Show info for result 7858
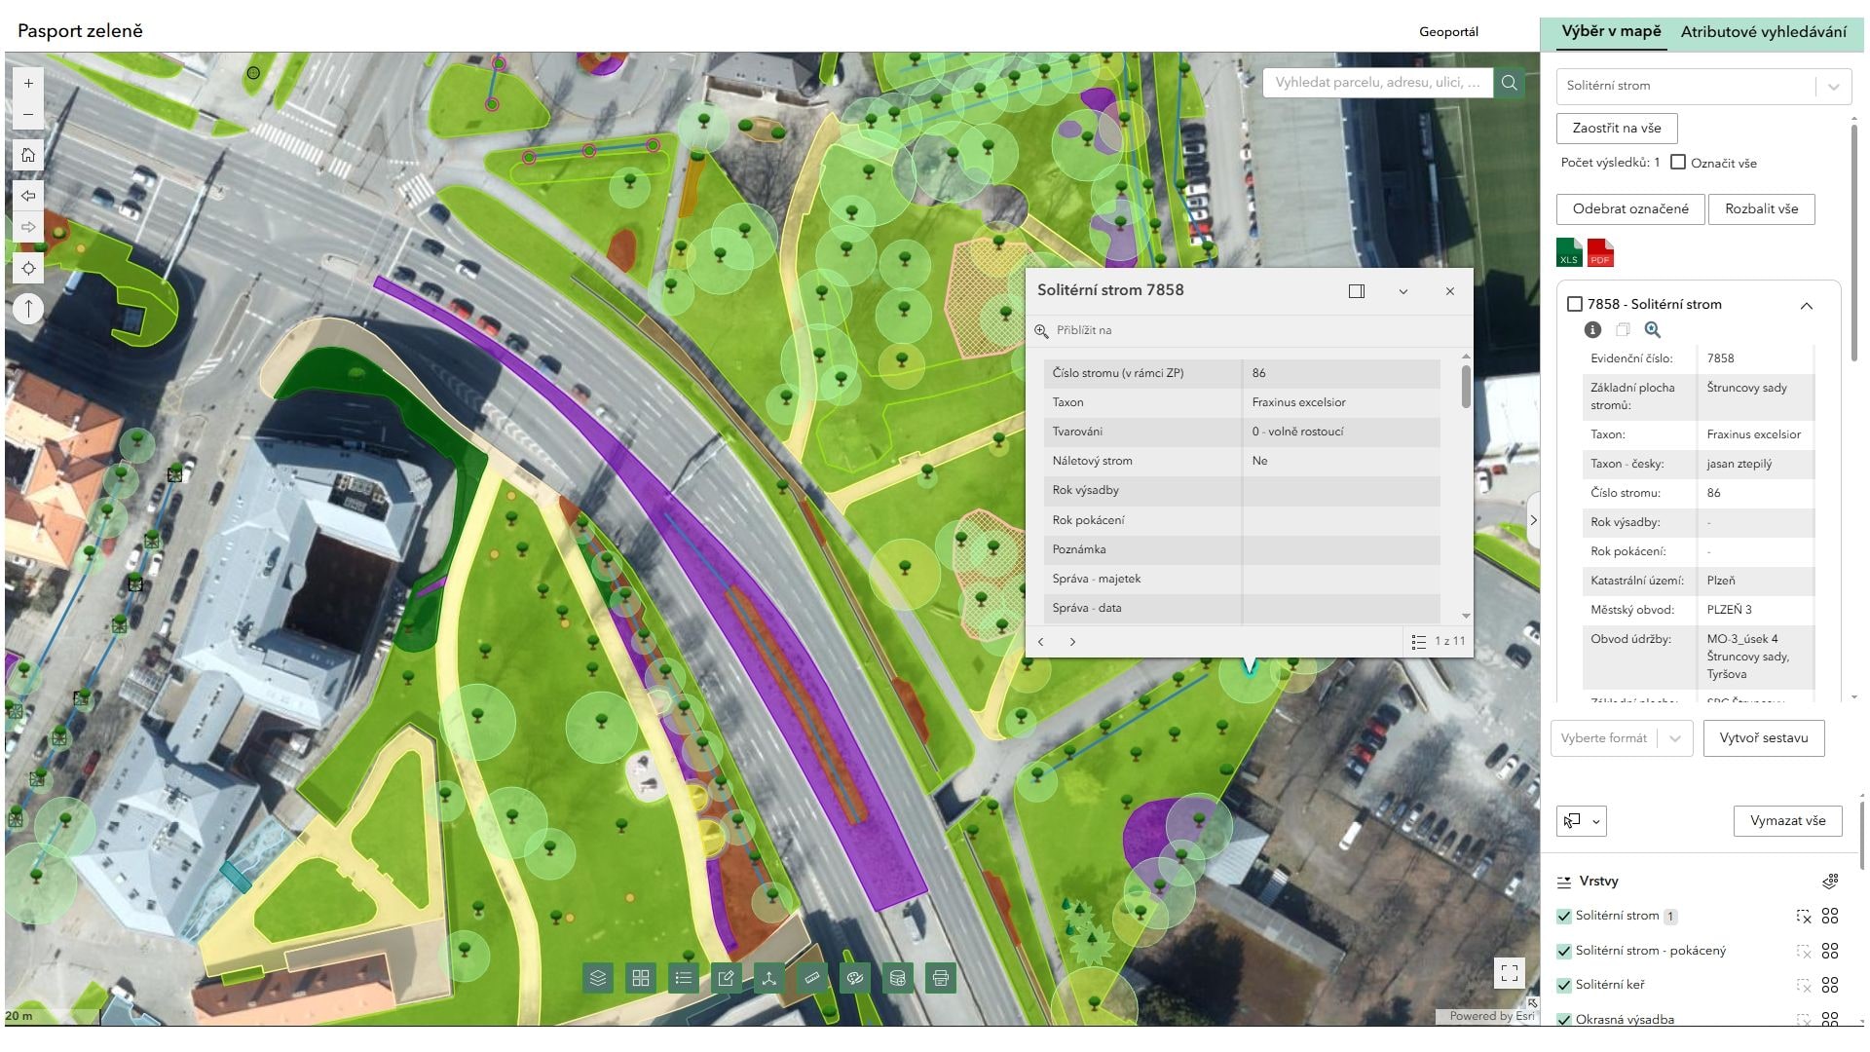Screen dimensions: 1870x1052 pos(1592,330)
